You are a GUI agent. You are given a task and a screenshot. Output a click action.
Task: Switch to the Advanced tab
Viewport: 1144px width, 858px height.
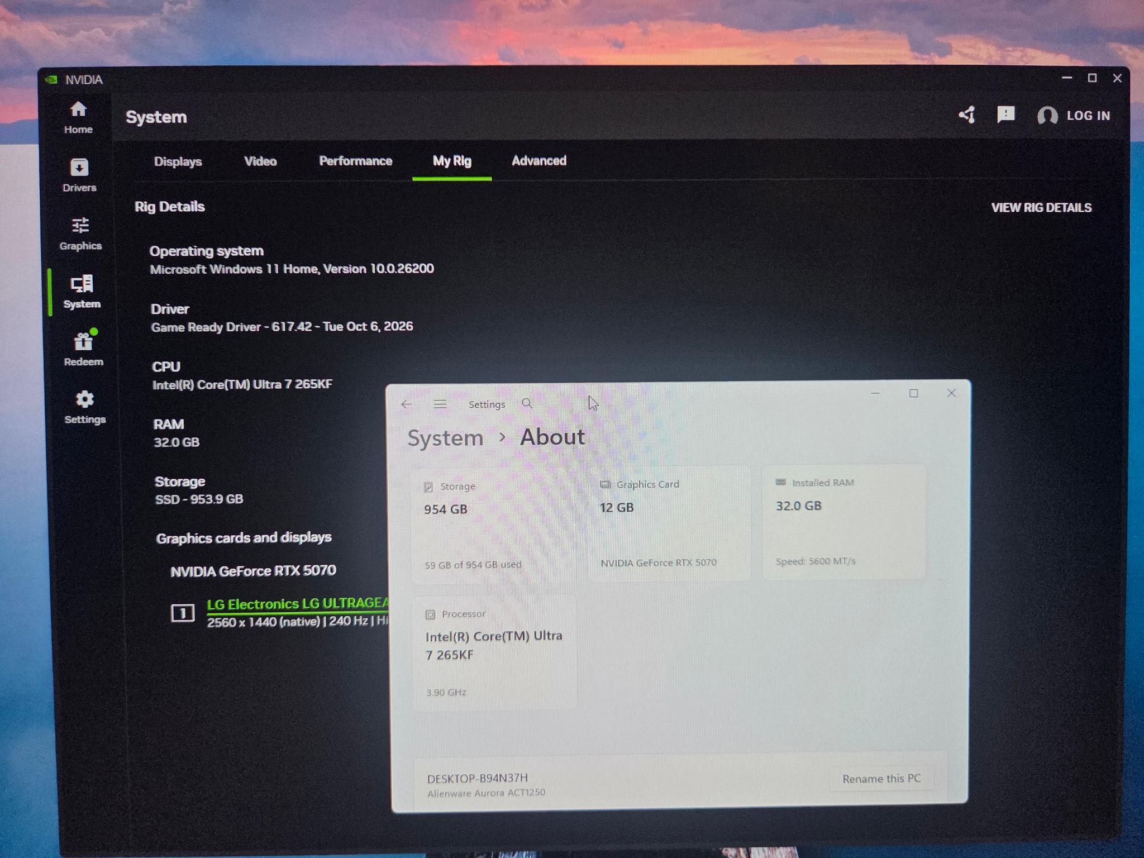(539, 160)
